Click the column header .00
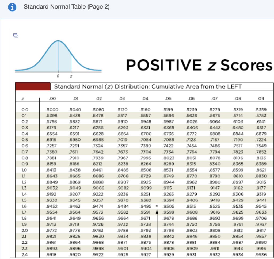 (52, 98)
